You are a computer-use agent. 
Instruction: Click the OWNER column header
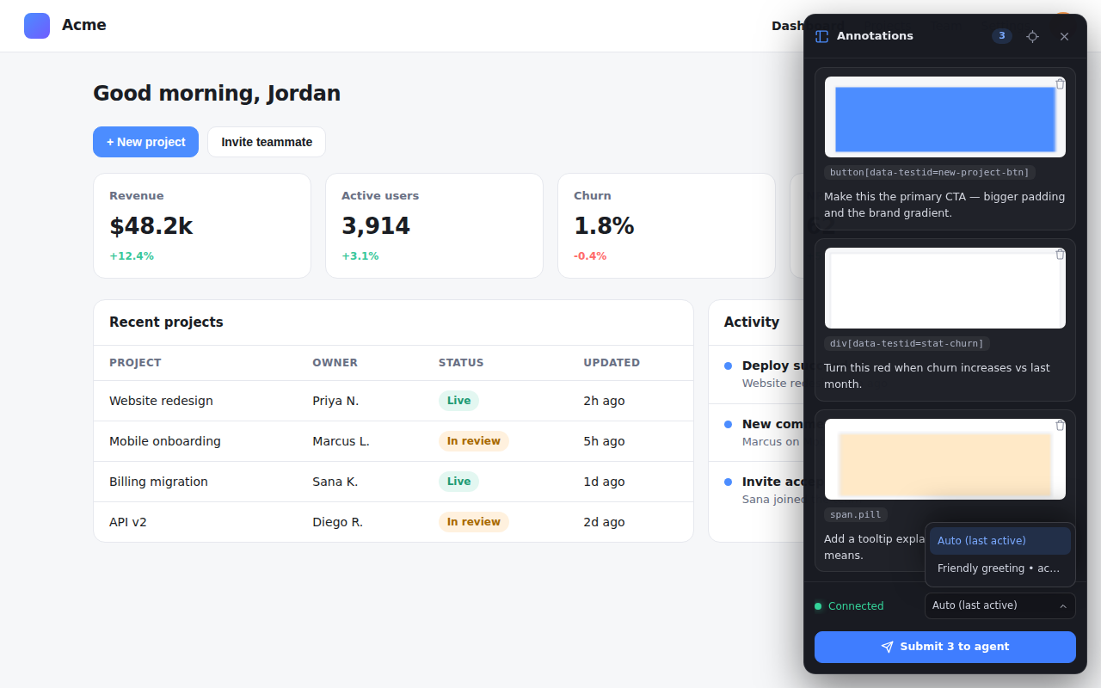[x=335, y=363]
